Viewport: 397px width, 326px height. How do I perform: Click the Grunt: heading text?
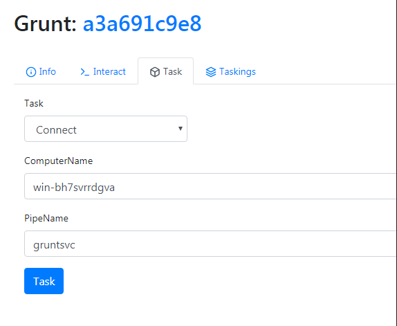[46, 24]
